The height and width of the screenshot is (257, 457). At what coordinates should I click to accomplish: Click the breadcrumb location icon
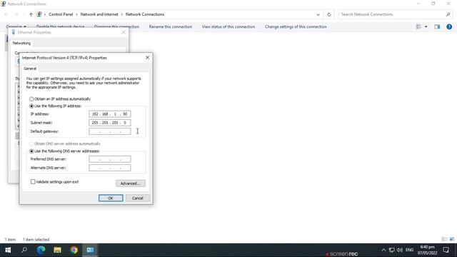point(39,14)
